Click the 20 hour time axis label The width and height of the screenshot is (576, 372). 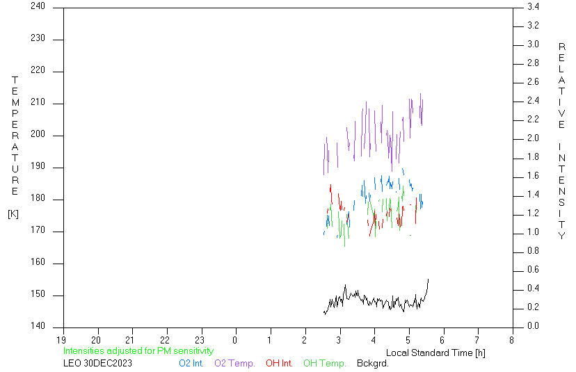96,340
